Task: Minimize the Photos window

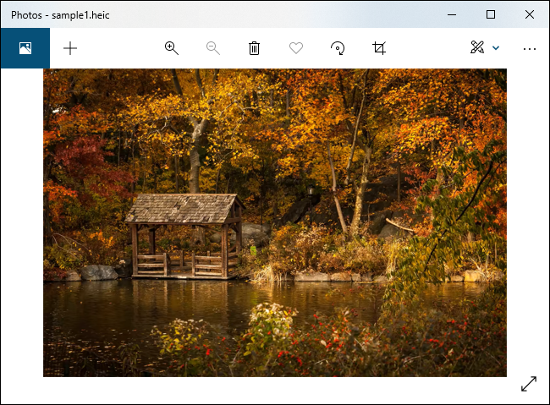Action: (x=451, y=14)
